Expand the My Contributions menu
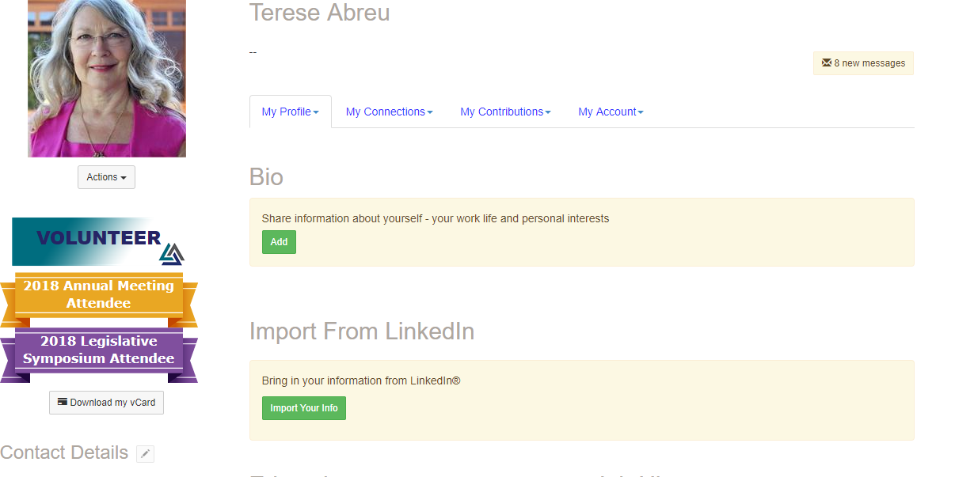 pyautogui.click(x=504, y=112)
